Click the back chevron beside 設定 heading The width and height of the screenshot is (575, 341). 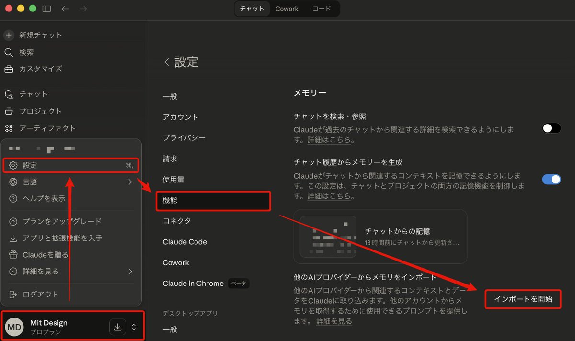[x=167, y=62]
